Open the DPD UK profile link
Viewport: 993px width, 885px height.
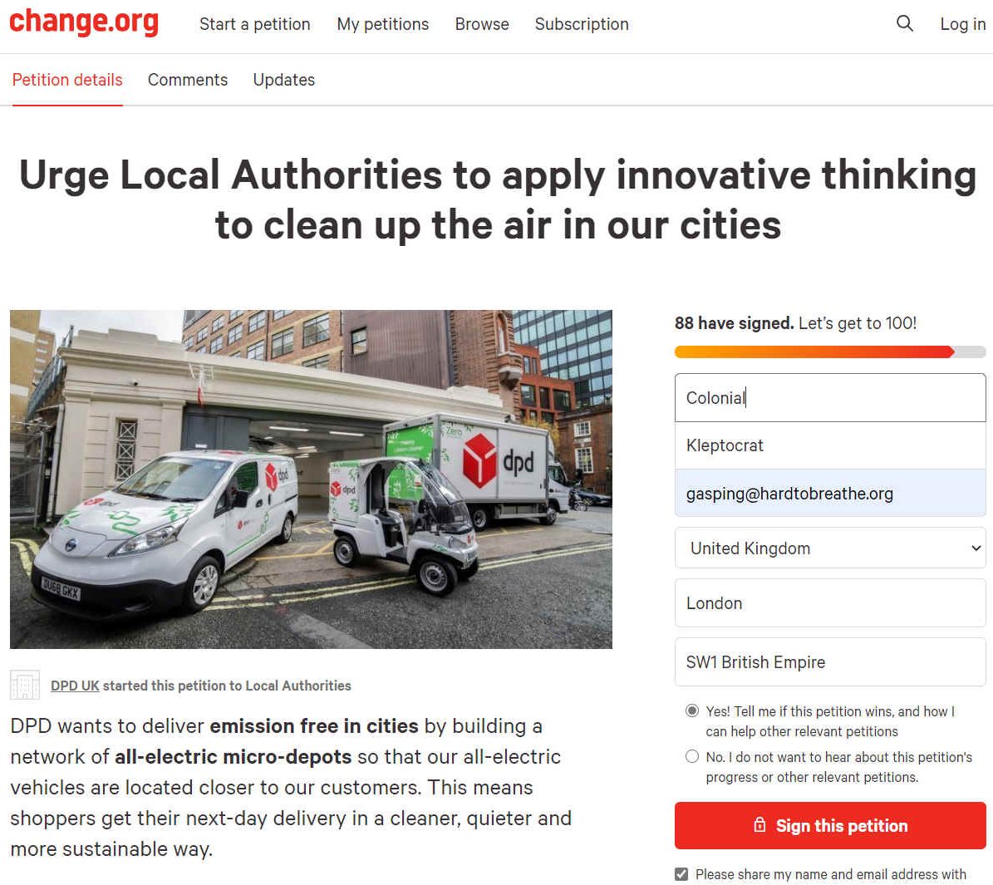[x=75, y=686]
